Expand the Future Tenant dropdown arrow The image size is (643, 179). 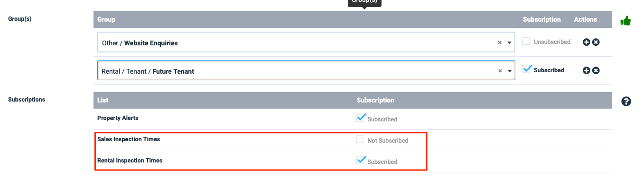pyautogui.click(x=509, y=71)
